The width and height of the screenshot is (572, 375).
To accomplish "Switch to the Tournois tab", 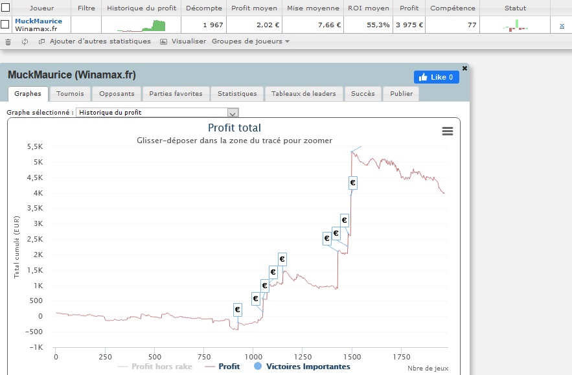I will [x=70, y=94].
